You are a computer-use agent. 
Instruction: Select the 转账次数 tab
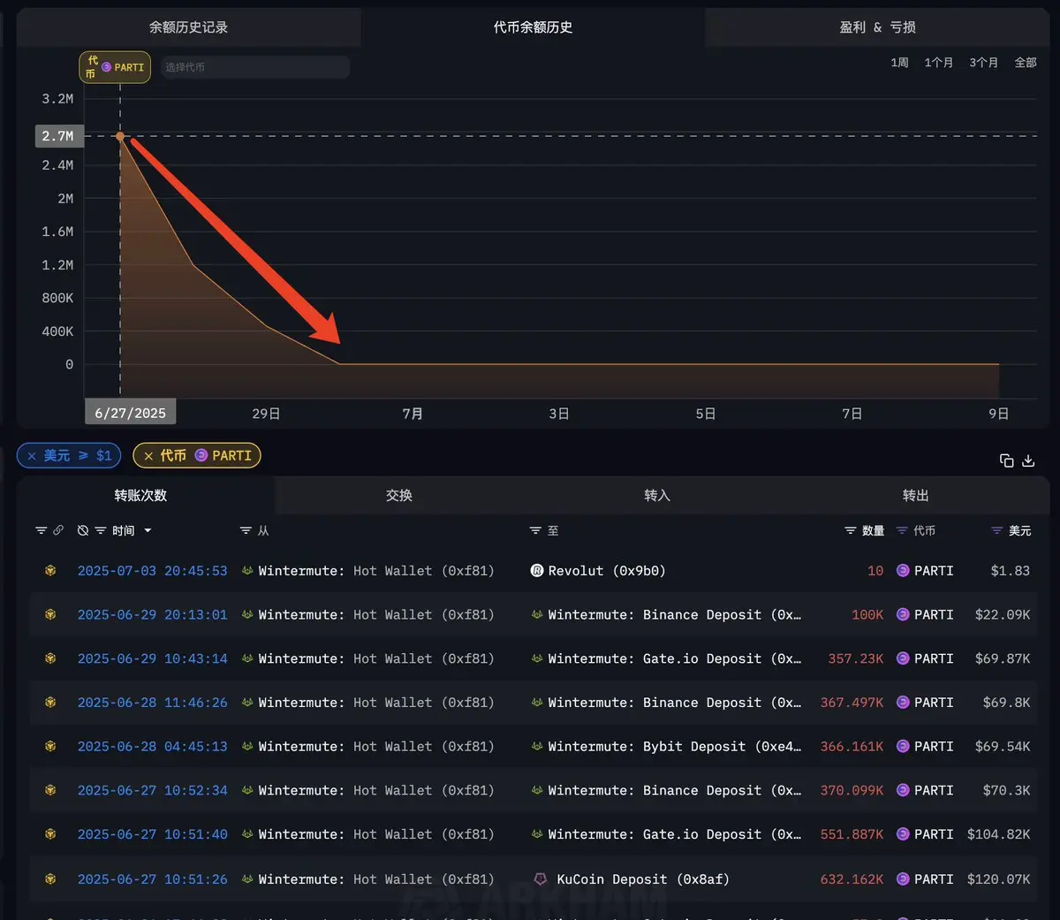(x=140, y=496)
